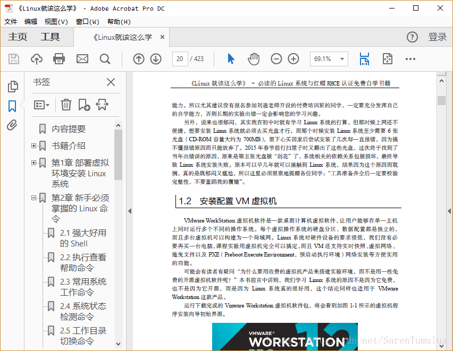Add a new bookmark icon
Viewport: 453px width, 351px height.
[x=84, y=105]
